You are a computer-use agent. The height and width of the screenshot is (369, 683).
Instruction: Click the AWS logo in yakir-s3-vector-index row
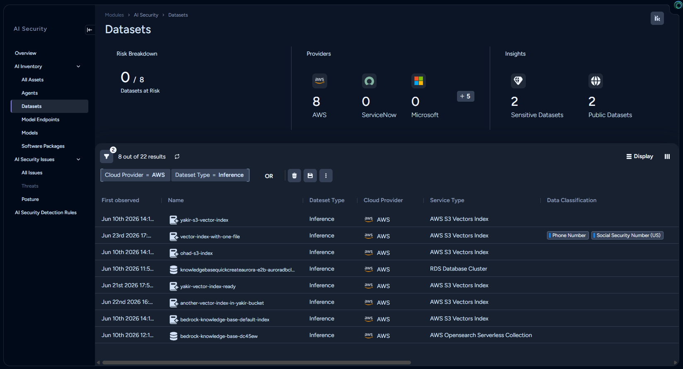[369, 219]
